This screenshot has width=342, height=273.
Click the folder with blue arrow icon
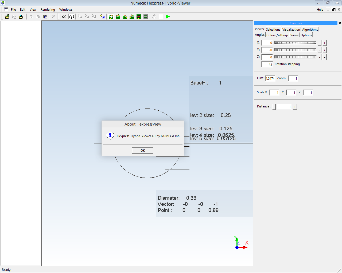[21, 17]
